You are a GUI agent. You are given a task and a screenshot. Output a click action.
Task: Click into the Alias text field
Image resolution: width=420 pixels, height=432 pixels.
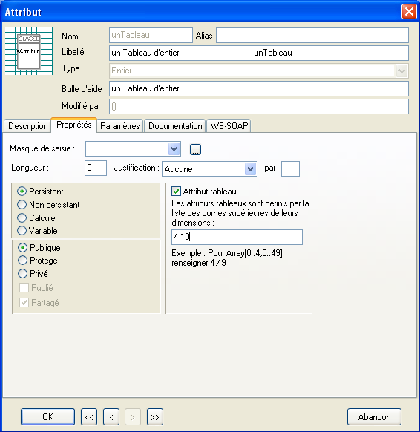pos(312,36)
